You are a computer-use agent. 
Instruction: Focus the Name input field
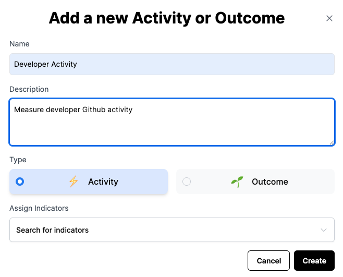172,64
